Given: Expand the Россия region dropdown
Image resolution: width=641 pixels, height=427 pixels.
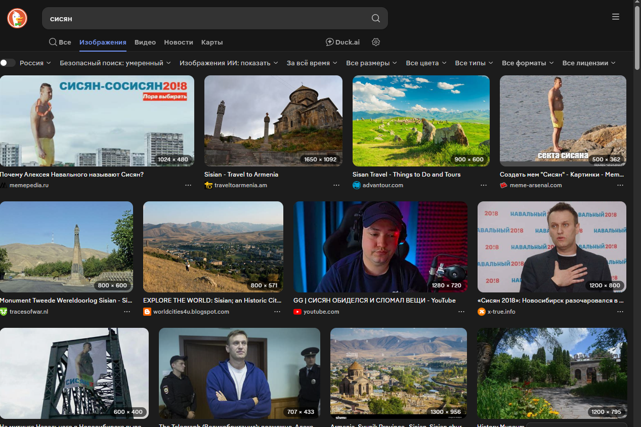Looking at the screenshot, I should point(35,63).
